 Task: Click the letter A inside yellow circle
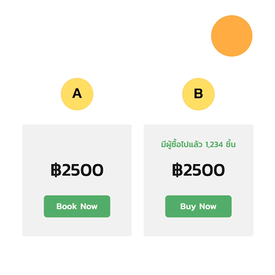click(77, 93)
